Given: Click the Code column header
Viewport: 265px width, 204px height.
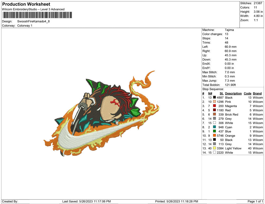Looking at the screenshot, I should pos(247,93).
